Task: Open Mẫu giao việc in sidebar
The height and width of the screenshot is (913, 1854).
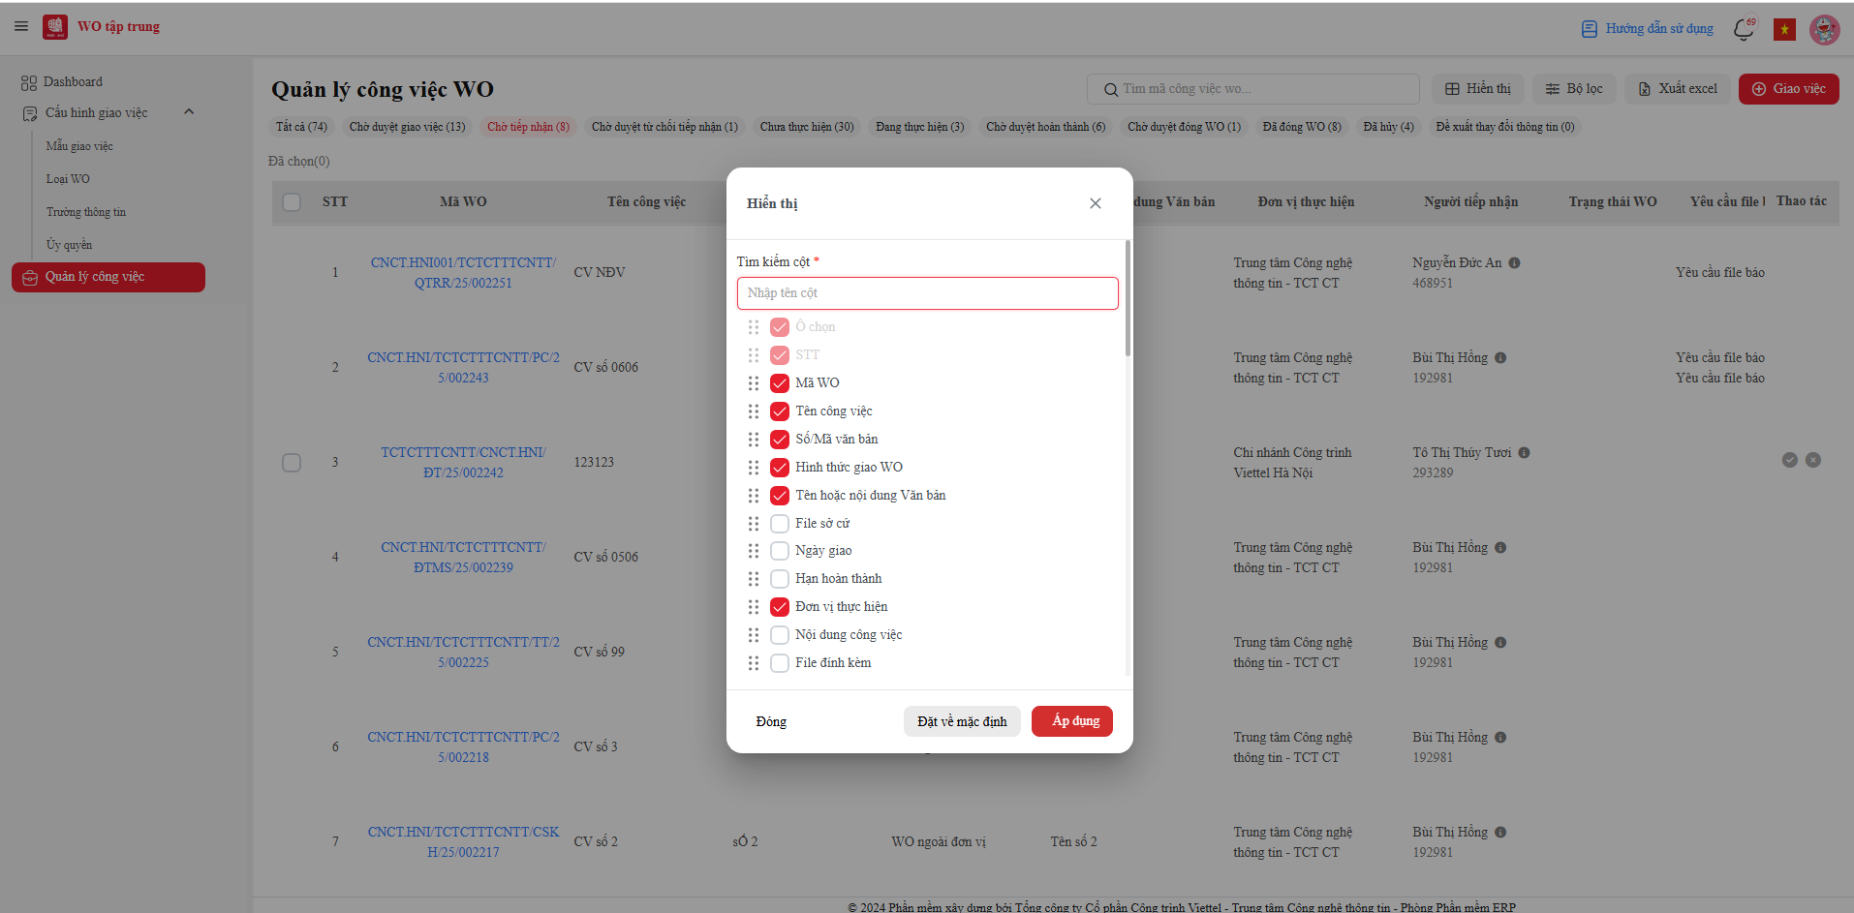Action: point(79,146)
